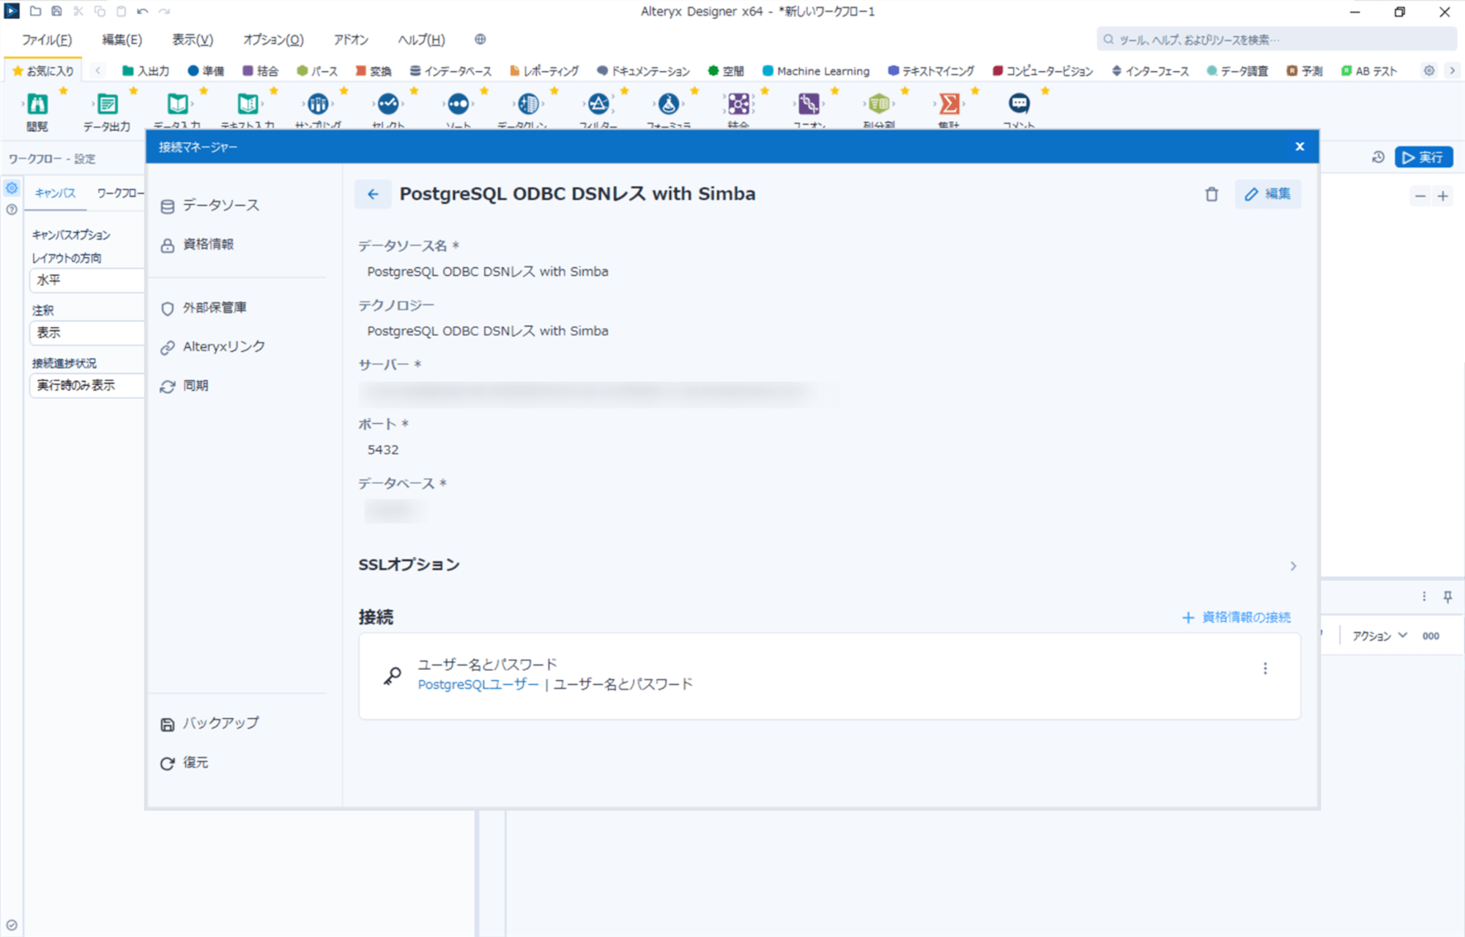
Task: Click the 実行 run button
Action: 1423,157
